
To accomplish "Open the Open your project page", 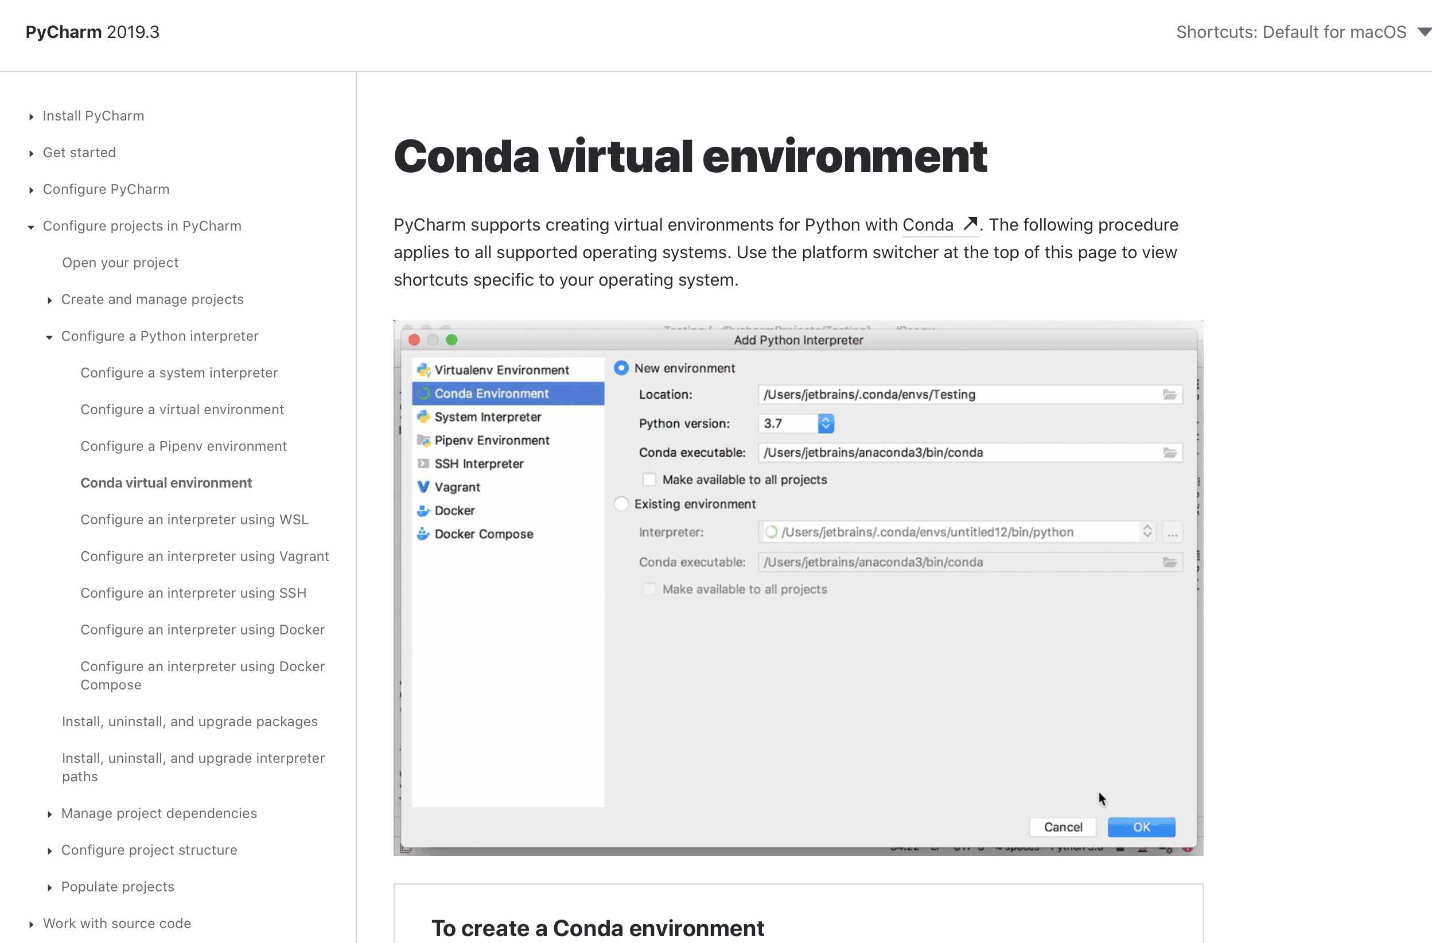I will click(x=120, y=263).
